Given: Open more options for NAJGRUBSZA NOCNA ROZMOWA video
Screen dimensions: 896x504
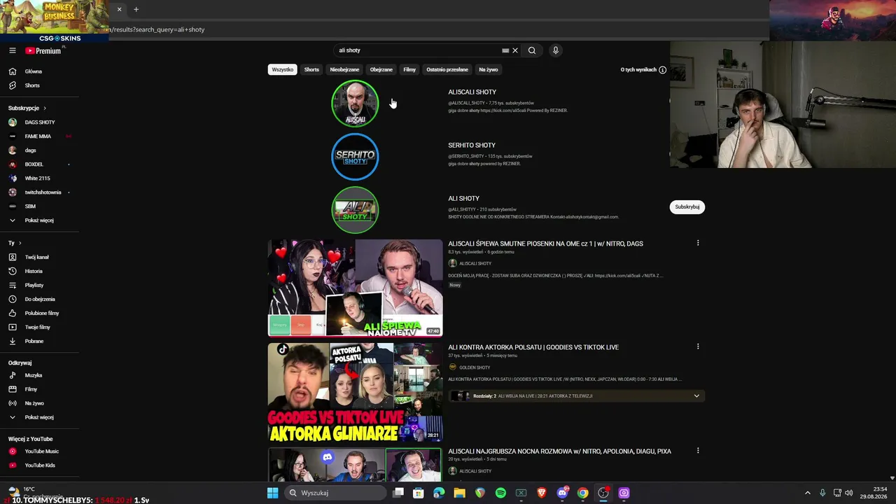Looking at the screenshot, I should coord(698,451).
